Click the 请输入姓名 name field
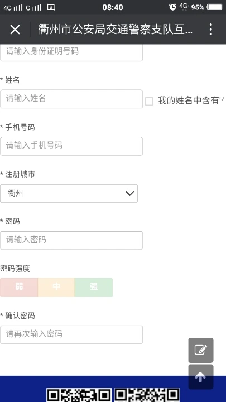Image resolution: width=226 pixels, height=402 pixels. point(71,99)
